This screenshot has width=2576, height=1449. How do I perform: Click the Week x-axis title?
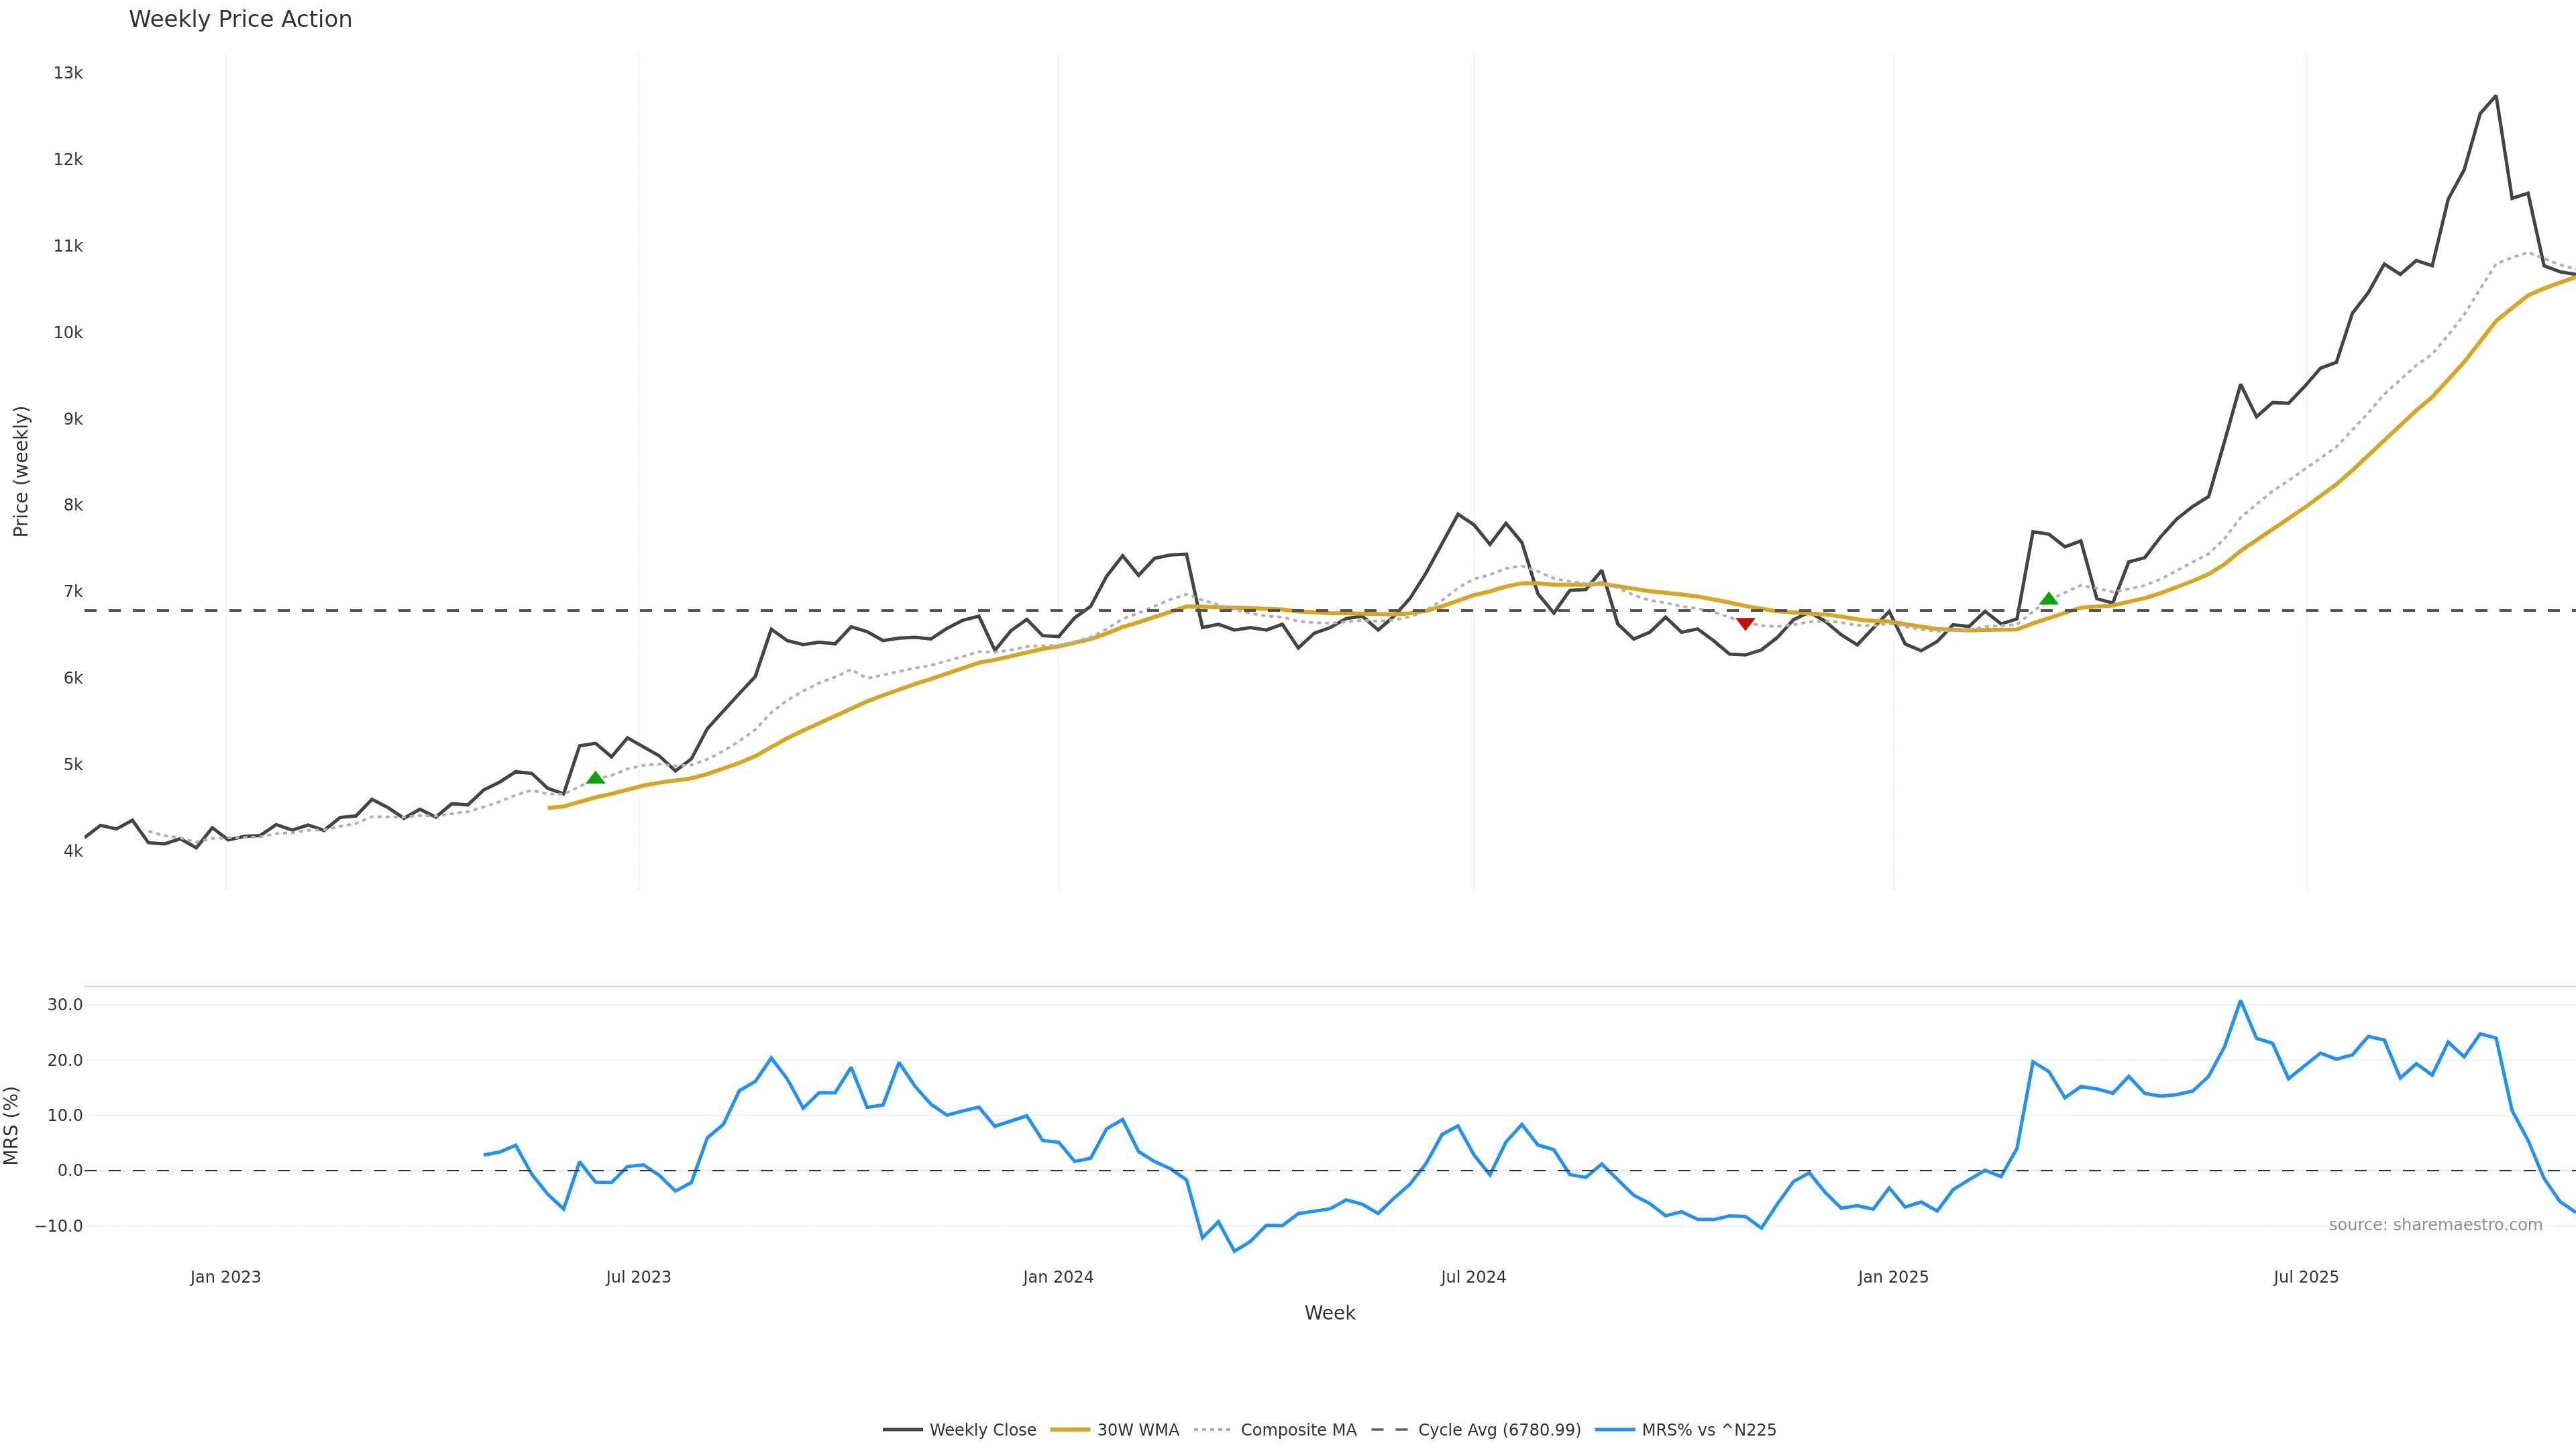coord(1329,1313)
